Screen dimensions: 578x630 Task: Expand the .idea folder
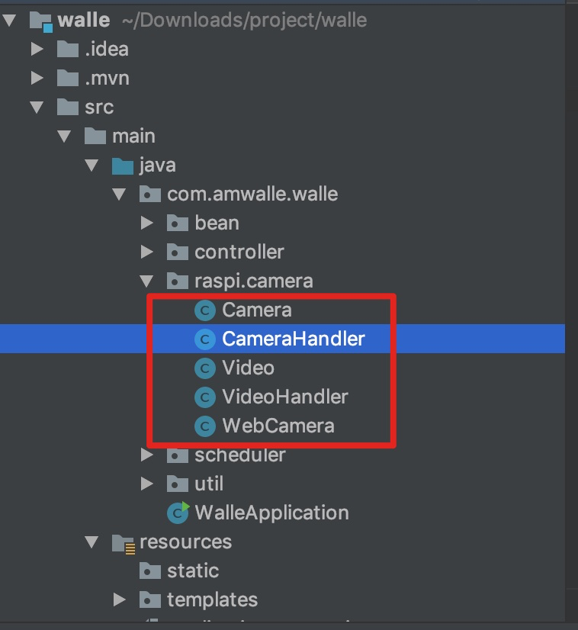point(37,50)
